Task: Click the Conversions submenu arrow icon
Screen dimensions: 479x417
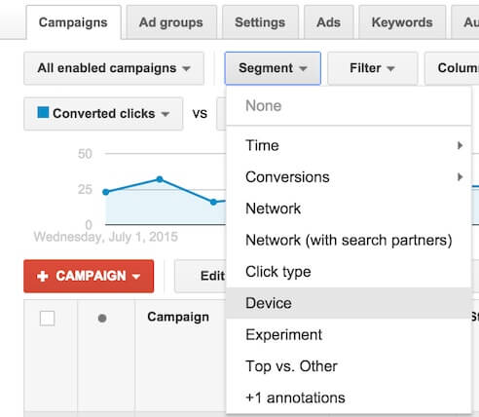Action: coord(460,177)
